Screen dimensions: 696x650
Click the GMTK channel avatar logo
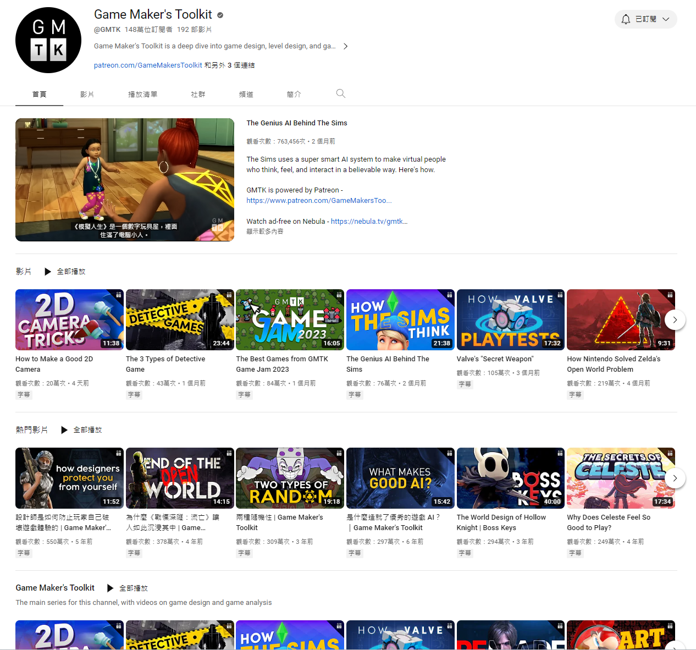pyautogui.click(x=48, y=40)
